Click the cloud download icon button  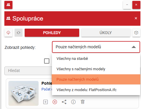[8, 33]
